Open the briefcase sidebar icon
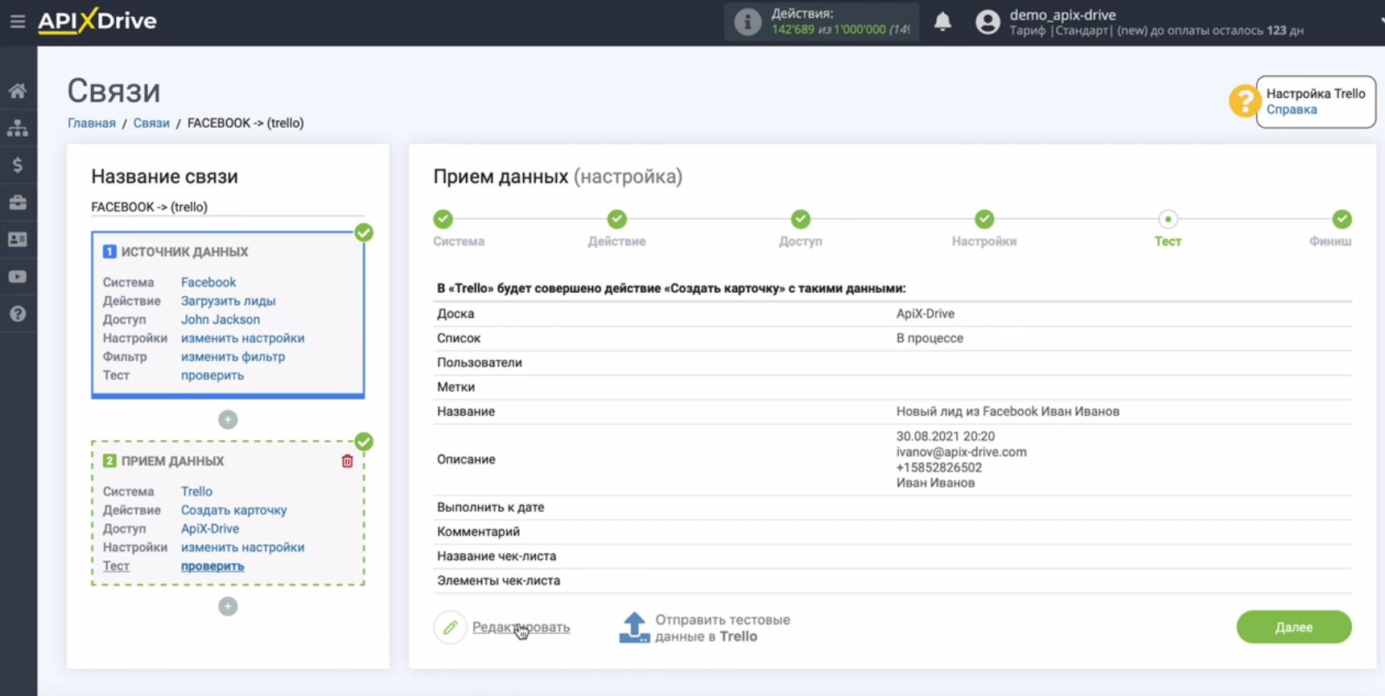Screen dimensions: 1385x696 (18, 202)
